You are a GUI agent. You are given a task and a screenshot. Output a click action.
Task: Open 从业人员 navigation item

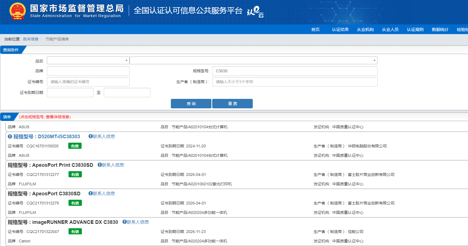click(x=390, y=29)
